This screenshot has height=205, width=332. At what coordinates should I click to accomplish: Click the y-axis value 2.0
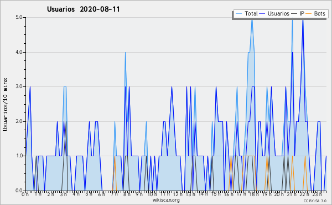[19, 121]
